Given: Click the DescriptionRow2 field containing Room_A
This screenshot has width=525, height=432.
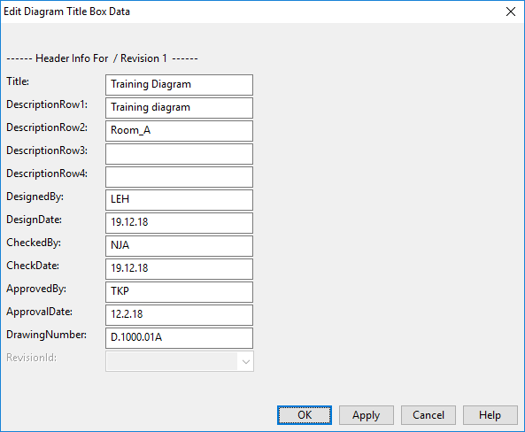Looking at the screenshot, I should click(x=179, y=131).
